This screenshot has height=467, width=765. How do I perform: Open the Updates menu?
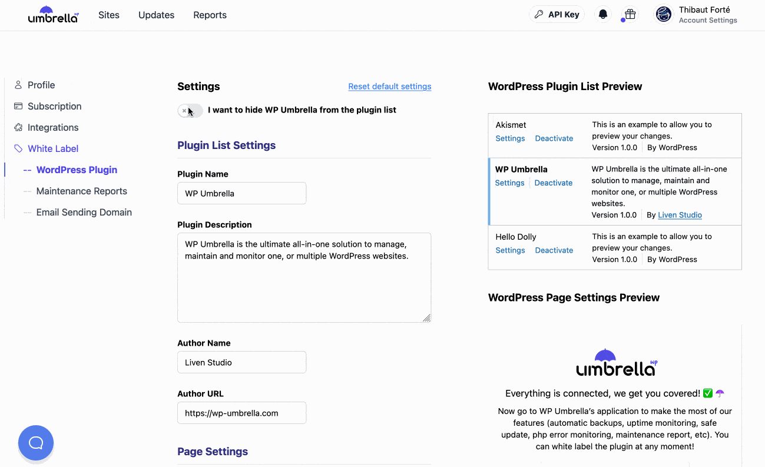pyautogui.click(x=156, y=15)
